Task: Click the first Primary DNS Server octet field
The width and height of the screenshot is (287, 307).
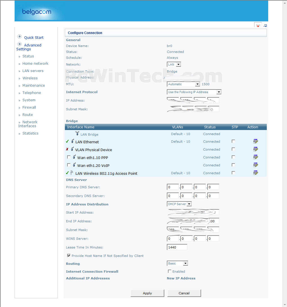Action: pyautogui.click(x=173, y=187)
